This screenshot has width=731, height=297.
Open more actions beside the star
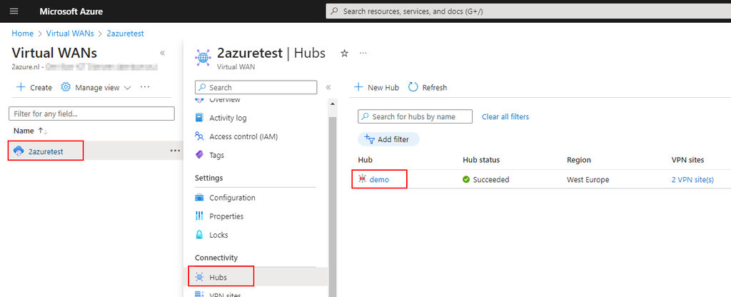[x=363, y=53]
